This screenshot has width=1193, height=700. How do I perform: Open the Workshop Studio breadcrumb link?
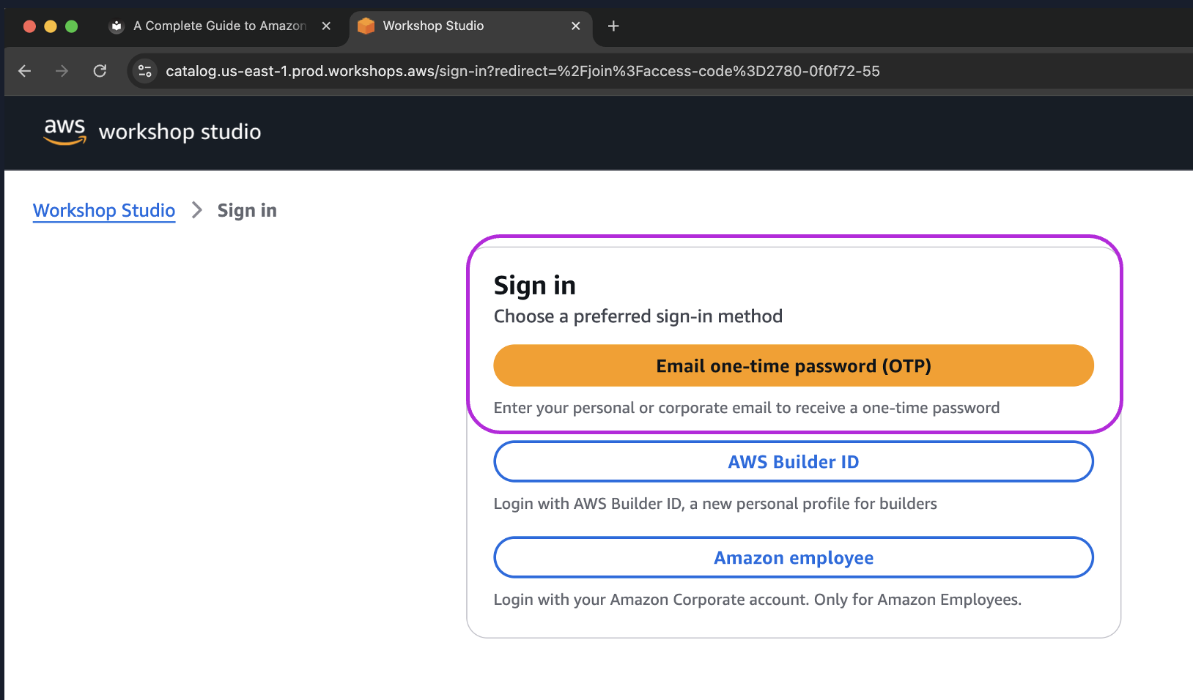[104, 211]
